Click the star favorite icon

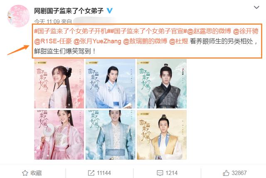(x=25, y=173)
